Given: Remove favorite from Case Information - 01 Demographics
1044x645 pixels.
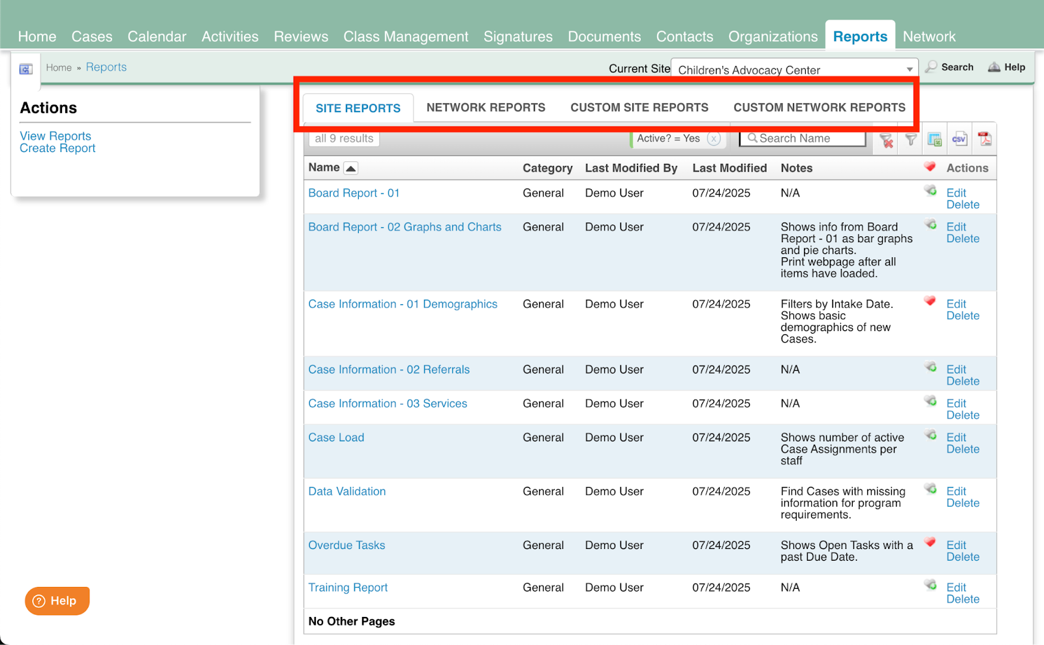Looking at the screenshot, I should 930,302.
